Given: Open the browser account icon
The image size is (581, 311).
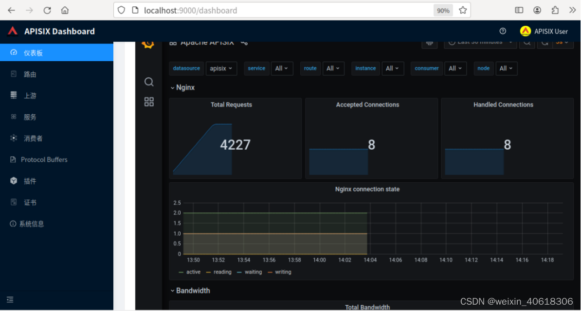Looking at the screenshot, I should coord(537,10).
